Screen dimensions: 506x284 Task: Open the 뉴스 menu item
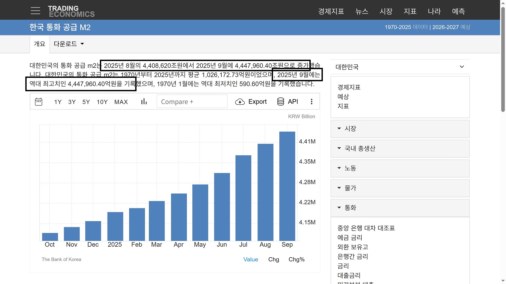point(362,11)
